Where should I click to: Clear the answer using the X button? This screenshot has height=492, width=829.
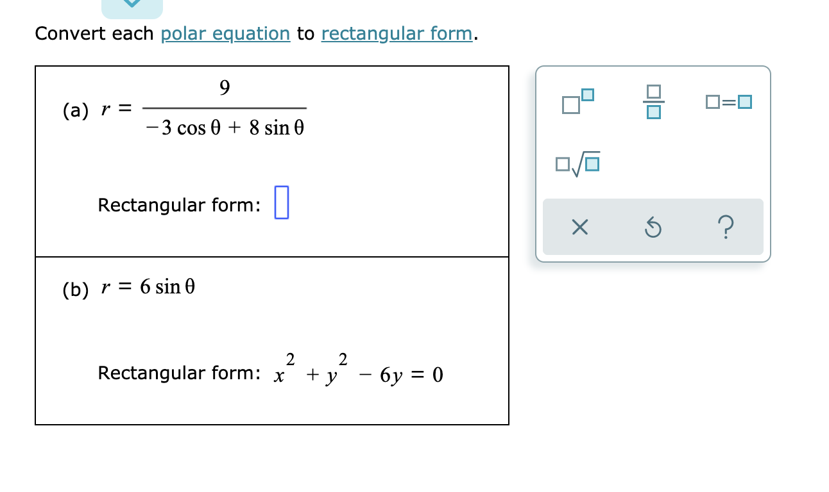pos(579,227)
